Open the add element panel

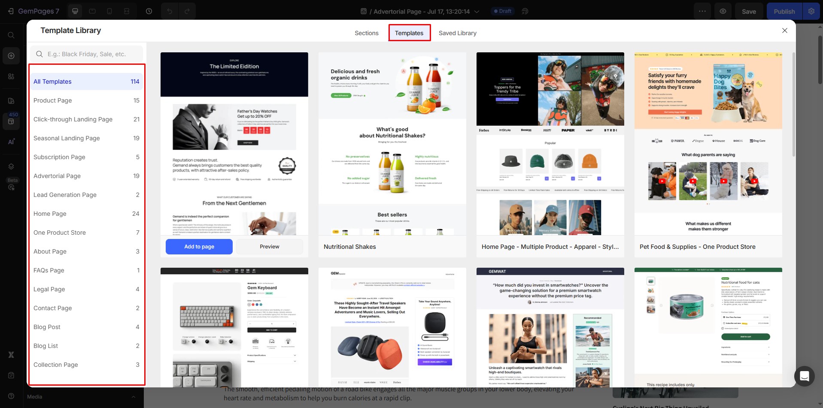point(11,56)
